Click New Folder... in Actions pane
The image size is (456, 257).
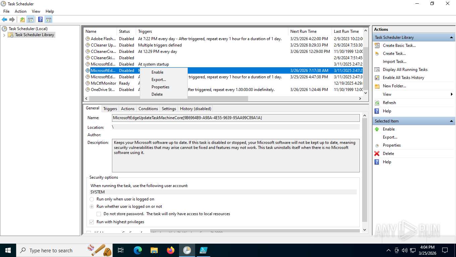[394, 86]
